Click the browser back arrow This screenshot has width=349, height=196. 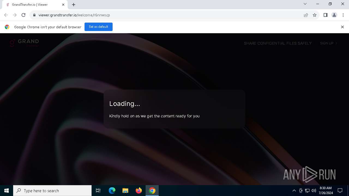[x=6, y=15]
